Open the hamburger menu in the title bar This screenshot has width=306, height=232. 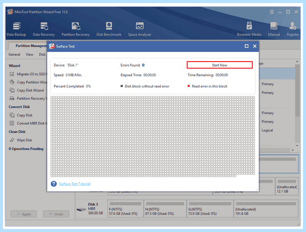[x=272, y=12]
